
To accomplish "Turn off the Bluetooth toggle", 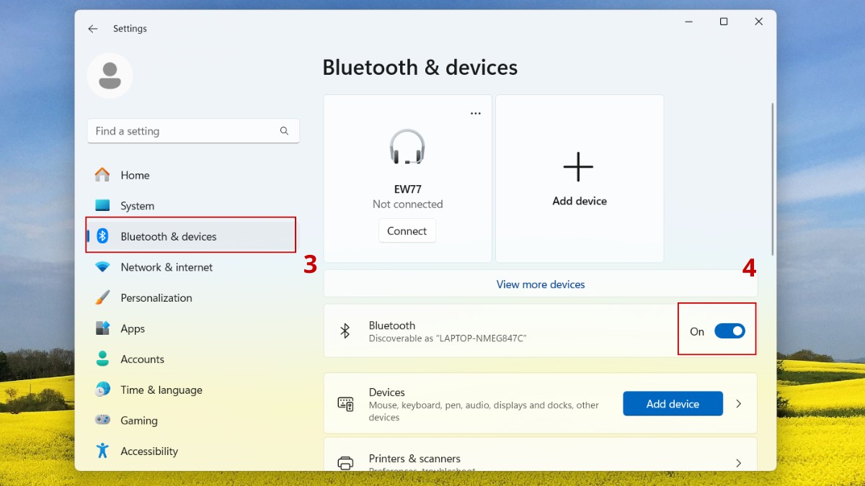I will 730,330.
